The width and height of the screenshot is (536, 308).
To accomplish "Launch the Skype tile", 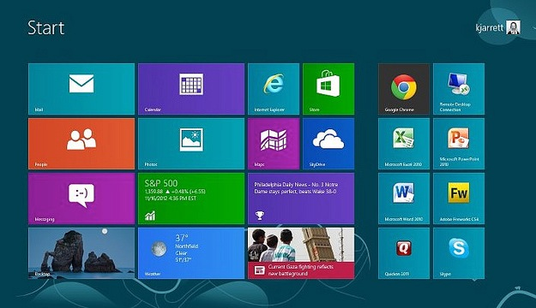I will click(x=459, y=253).
